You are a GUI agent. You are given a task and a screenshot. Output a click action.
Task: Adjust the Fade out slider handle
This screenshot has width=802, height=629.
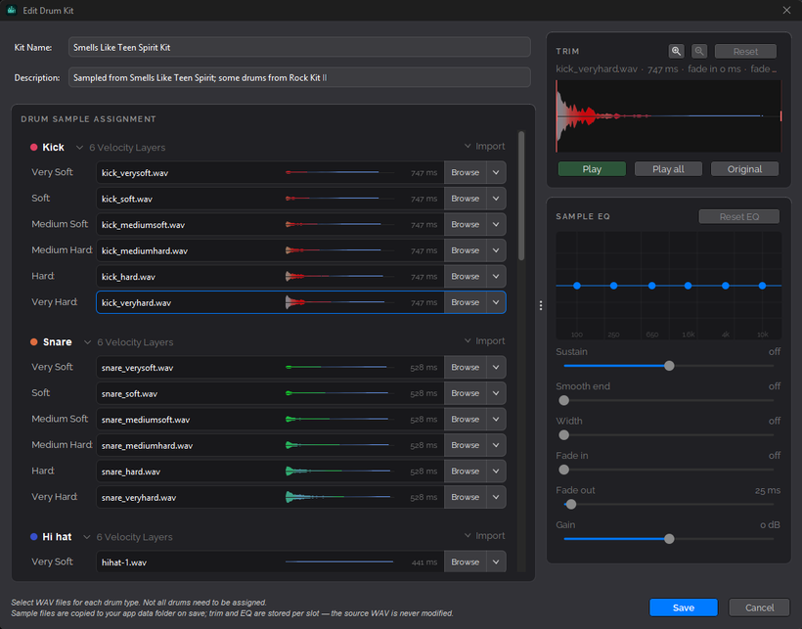[571, 504]
